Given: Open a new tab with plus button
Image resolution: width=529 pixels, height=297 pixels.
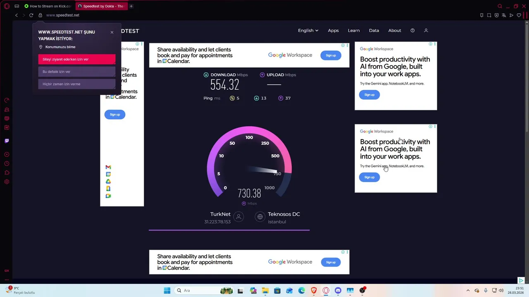Looking at the screenshot, I should 131,6.
